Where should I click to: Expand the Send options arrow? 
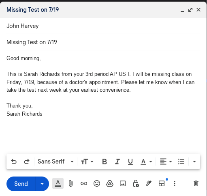click(42, 184)
